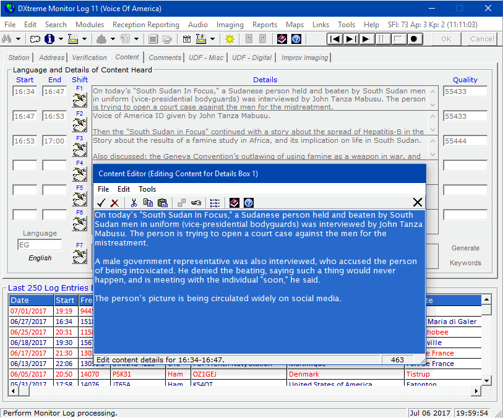Click the calendar icon in main toolbar
The width and height of the screenshot is (503, 418).
coord(187,39)
